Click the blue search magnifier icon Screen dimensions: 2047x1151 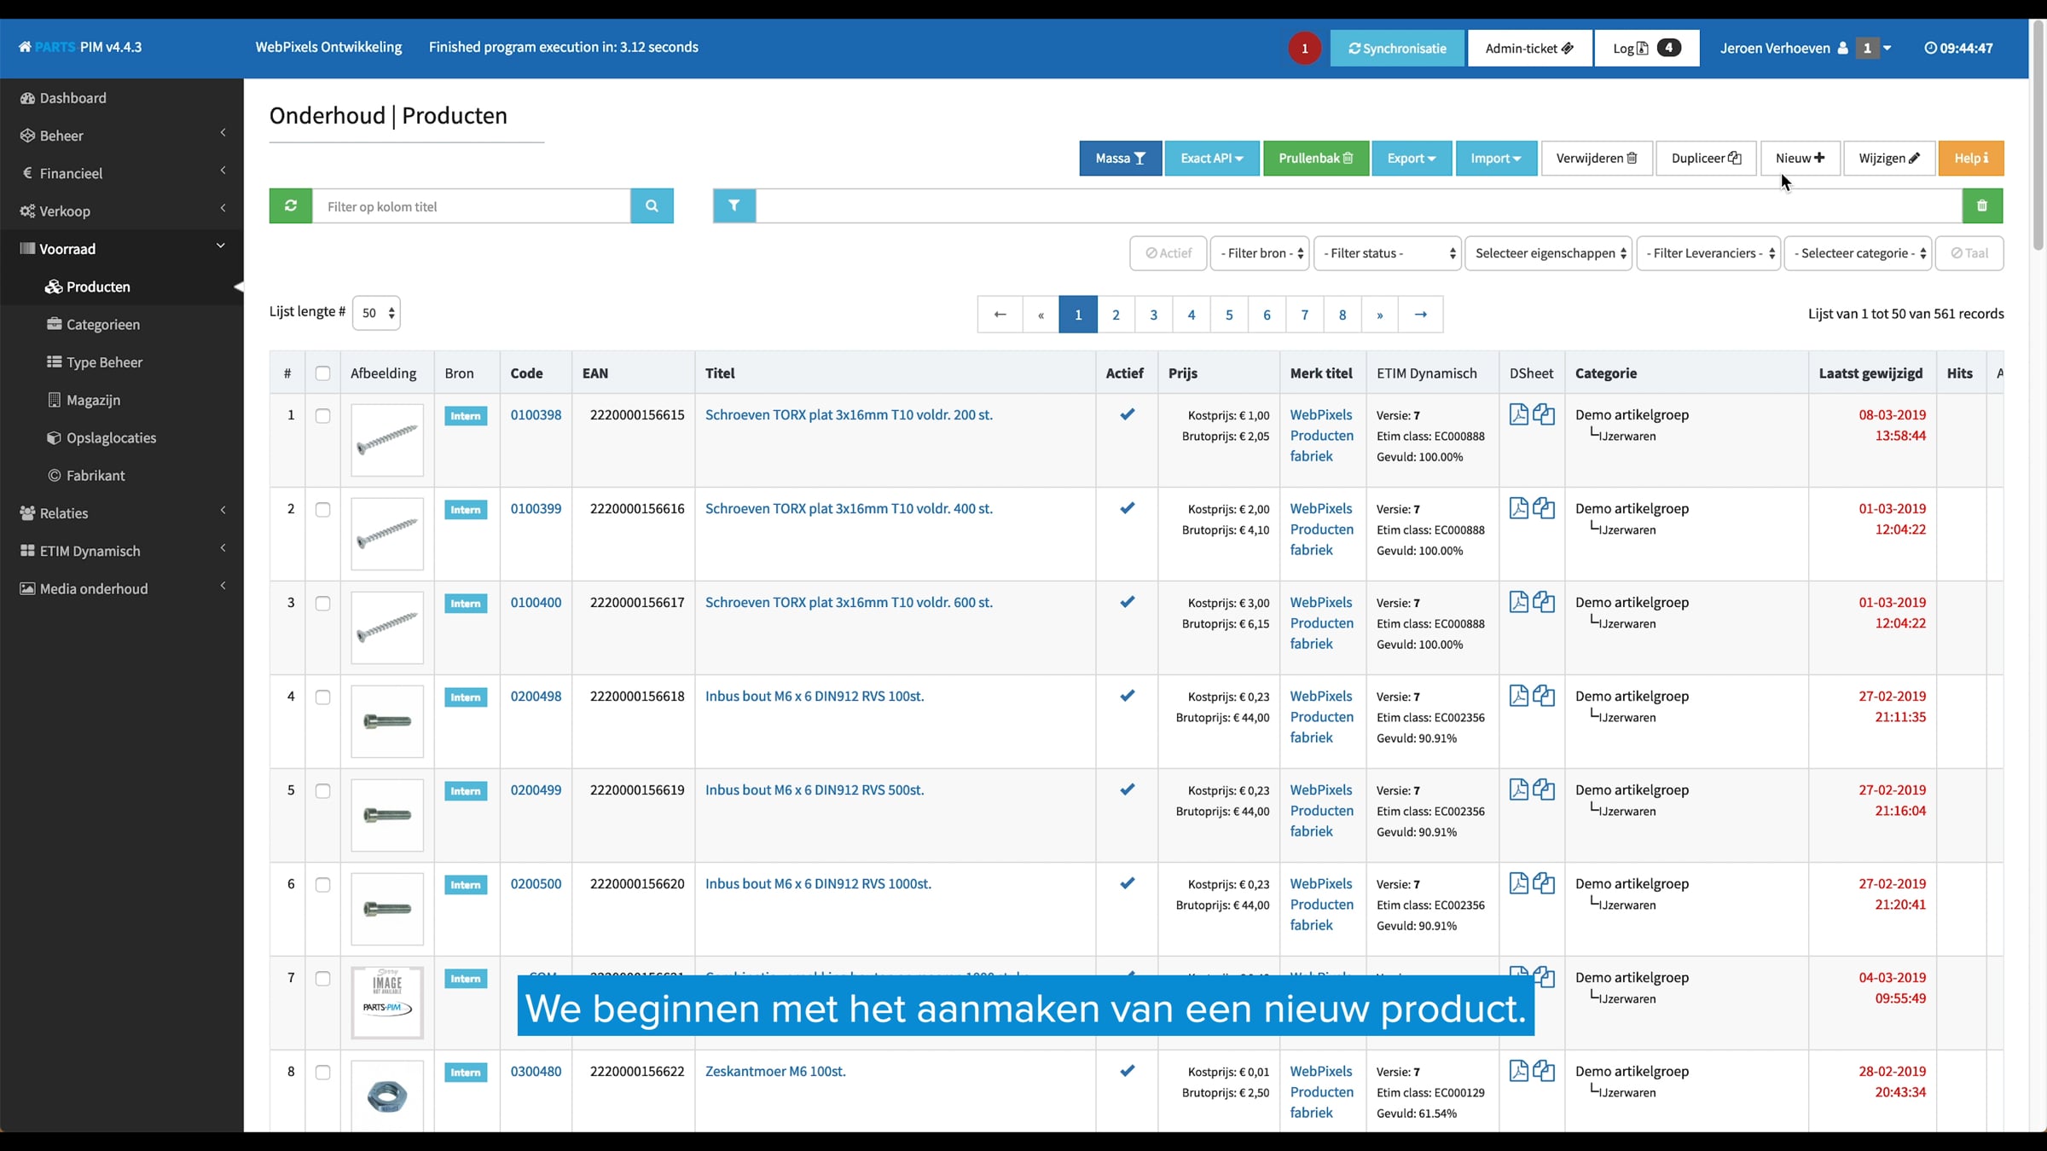(652, 205)
